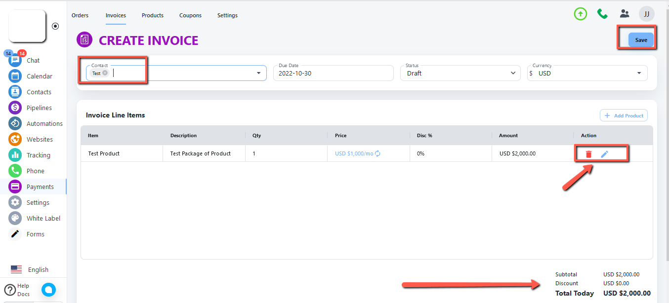Open Chat from the sidebar
Screen dimensions: 669x303
tap(33, 60)
